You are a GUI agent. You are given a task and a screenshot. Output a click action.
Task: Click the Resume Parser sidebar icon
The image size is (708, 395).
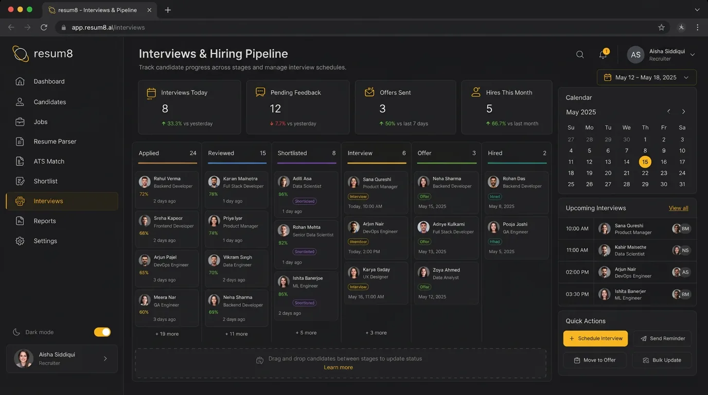20,141
